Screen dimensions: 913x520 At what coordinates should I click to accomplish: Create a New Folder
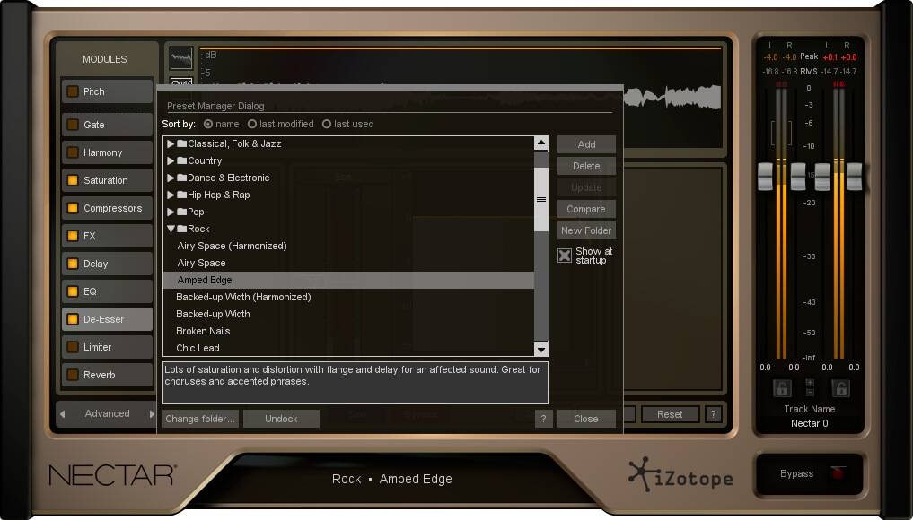tap(586, 230)
